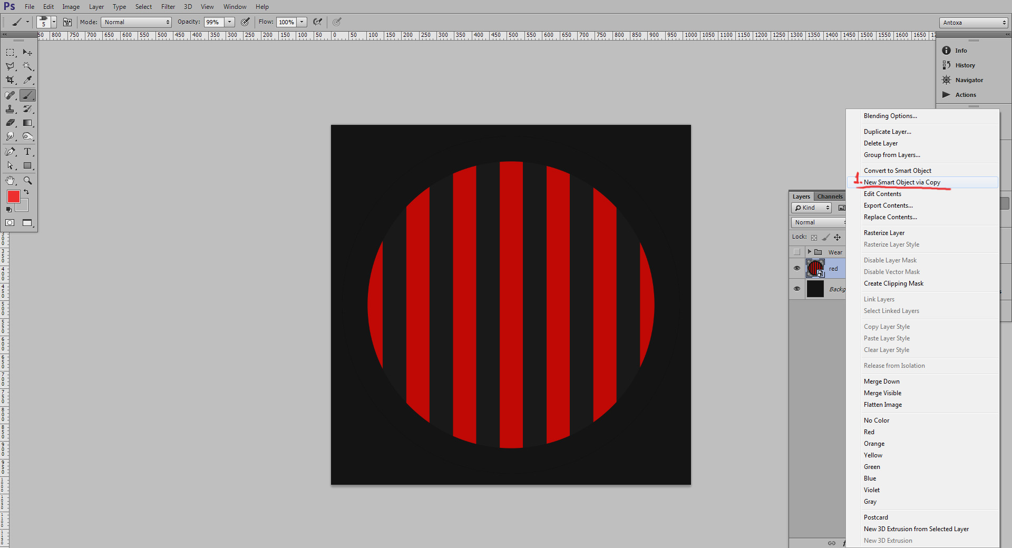Hide the red layer
Viewport: 1012px width, 548px height.
click(x=797, y=268)
